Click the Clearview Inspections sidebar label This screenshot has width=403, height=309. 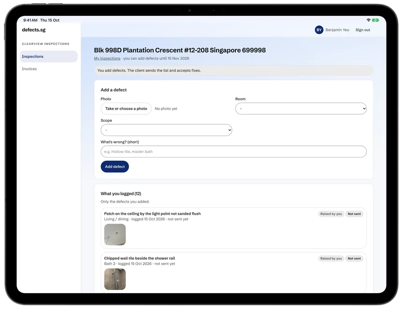pyautogui.click(x=45, y=44)
